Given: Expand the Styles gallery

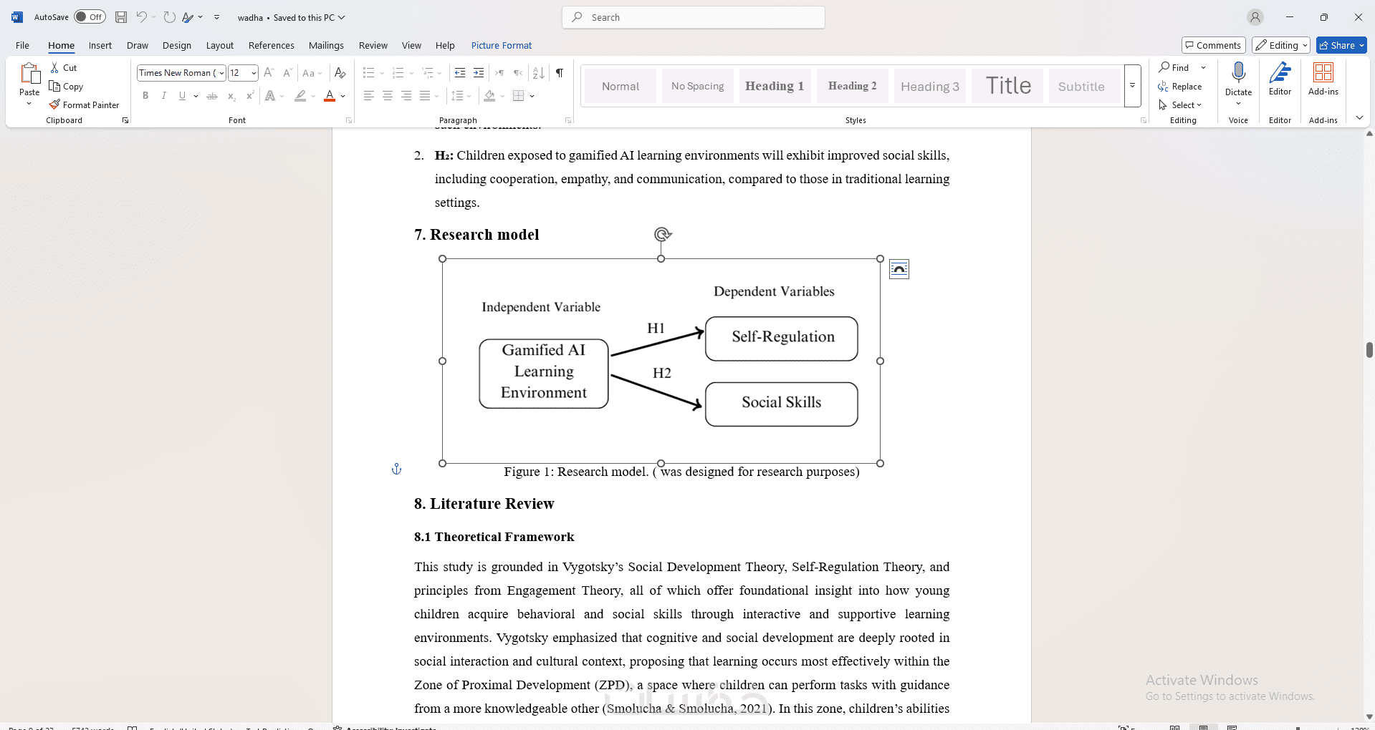Looking at the screenshot, I should (1133, 86).
